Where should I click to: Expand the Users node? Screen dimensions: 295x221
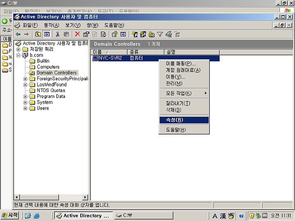[25, 108]
